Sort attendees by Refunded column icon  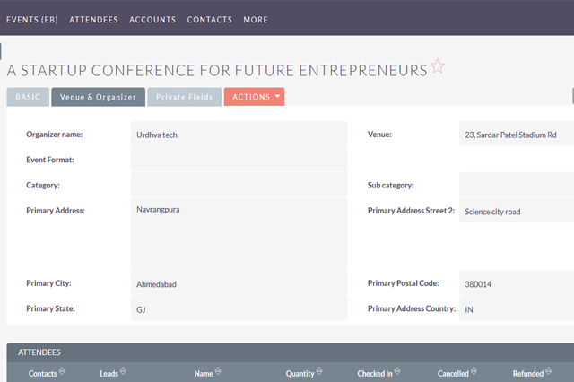549,372
